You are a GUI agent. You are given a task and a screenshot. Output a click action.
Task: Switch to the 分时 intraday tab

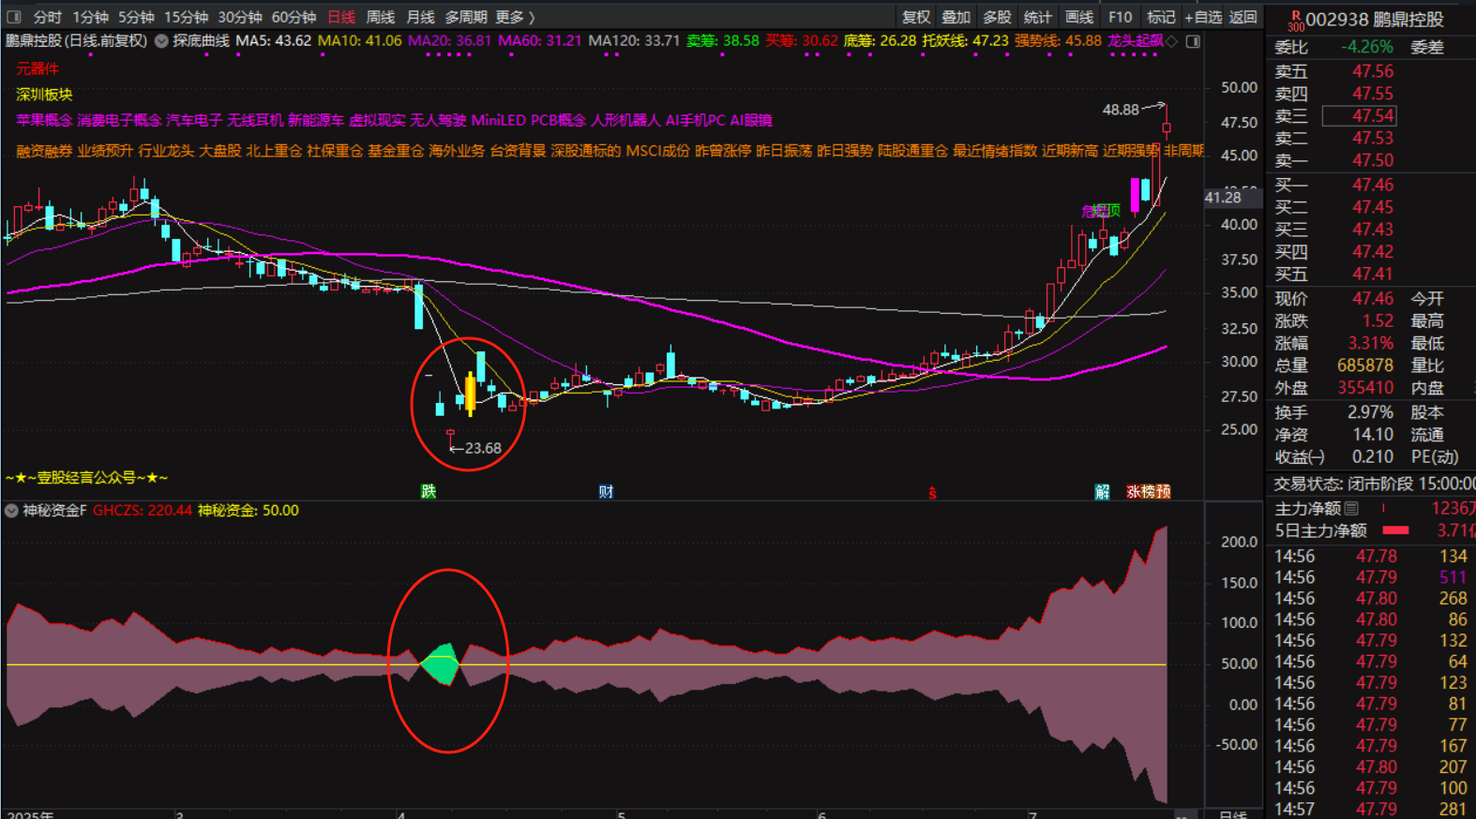tap(47, 17)
